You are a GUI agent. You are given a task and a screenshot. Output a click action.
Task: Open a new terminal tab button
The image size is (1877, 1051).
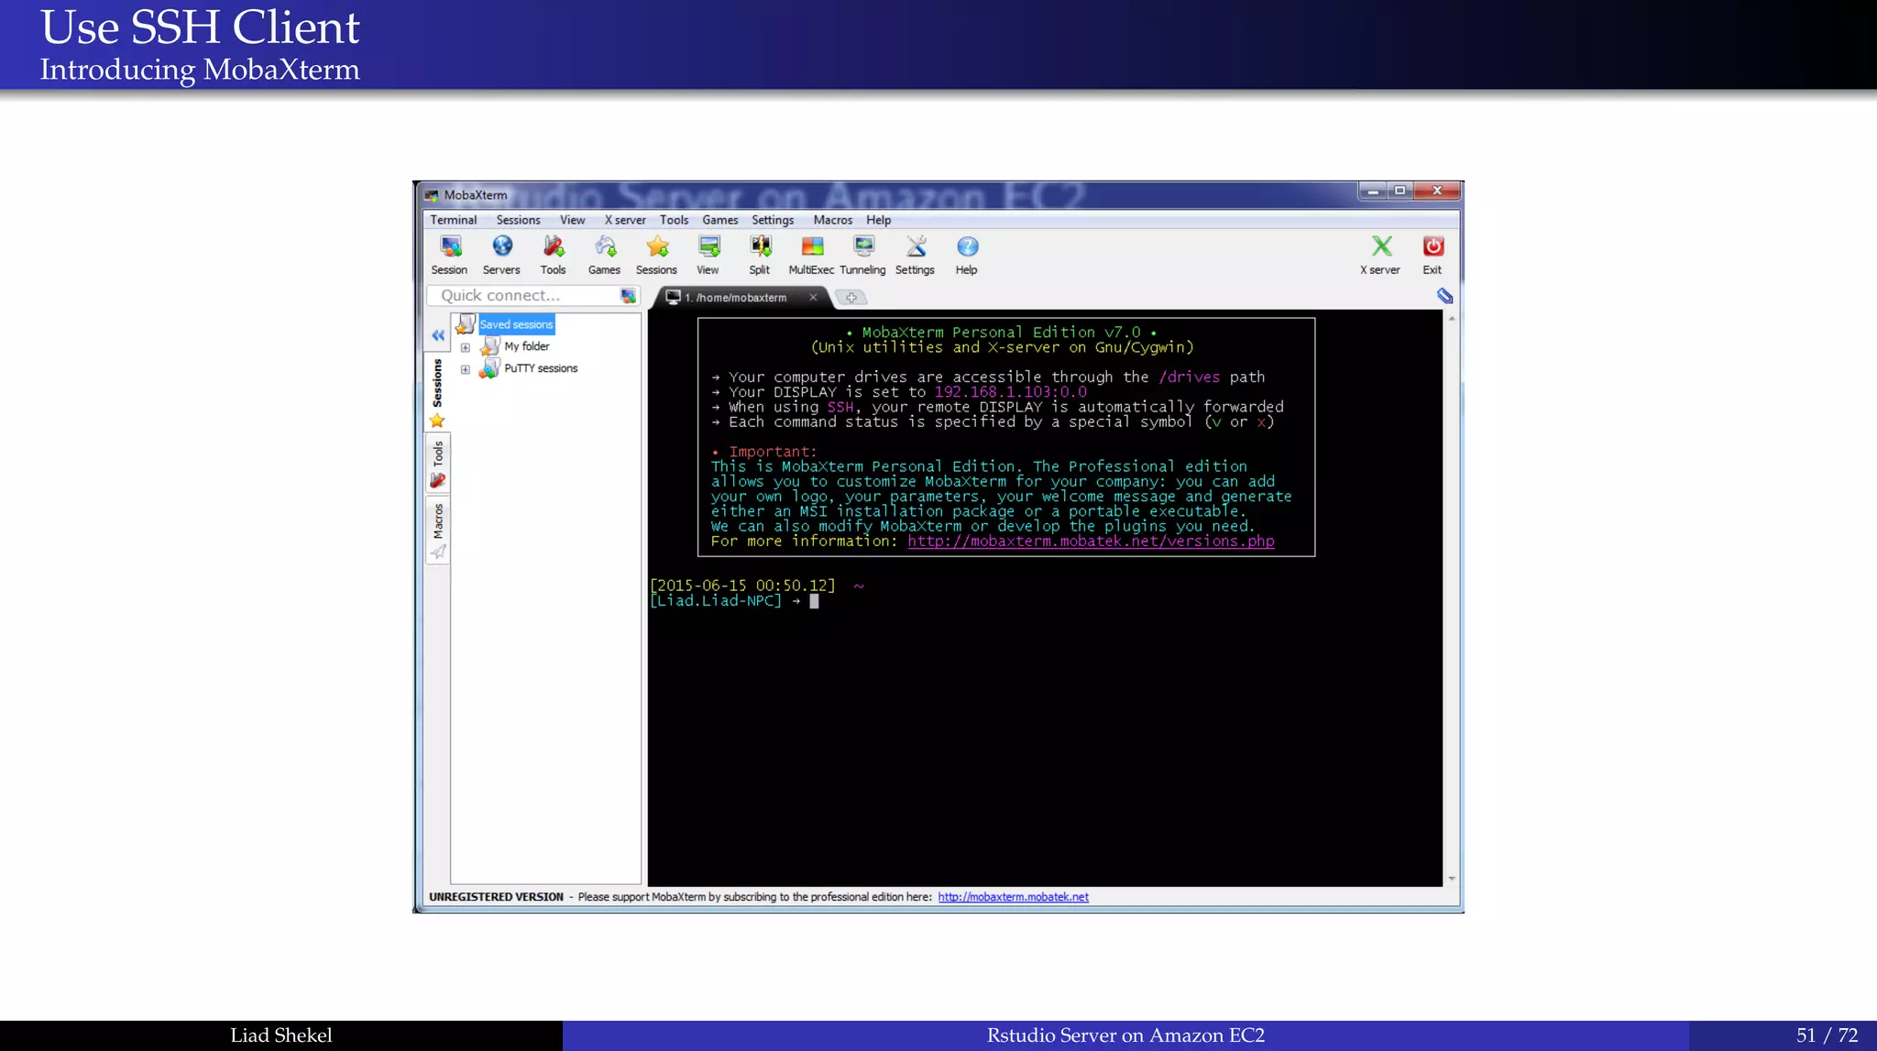(x=851, y=297)
